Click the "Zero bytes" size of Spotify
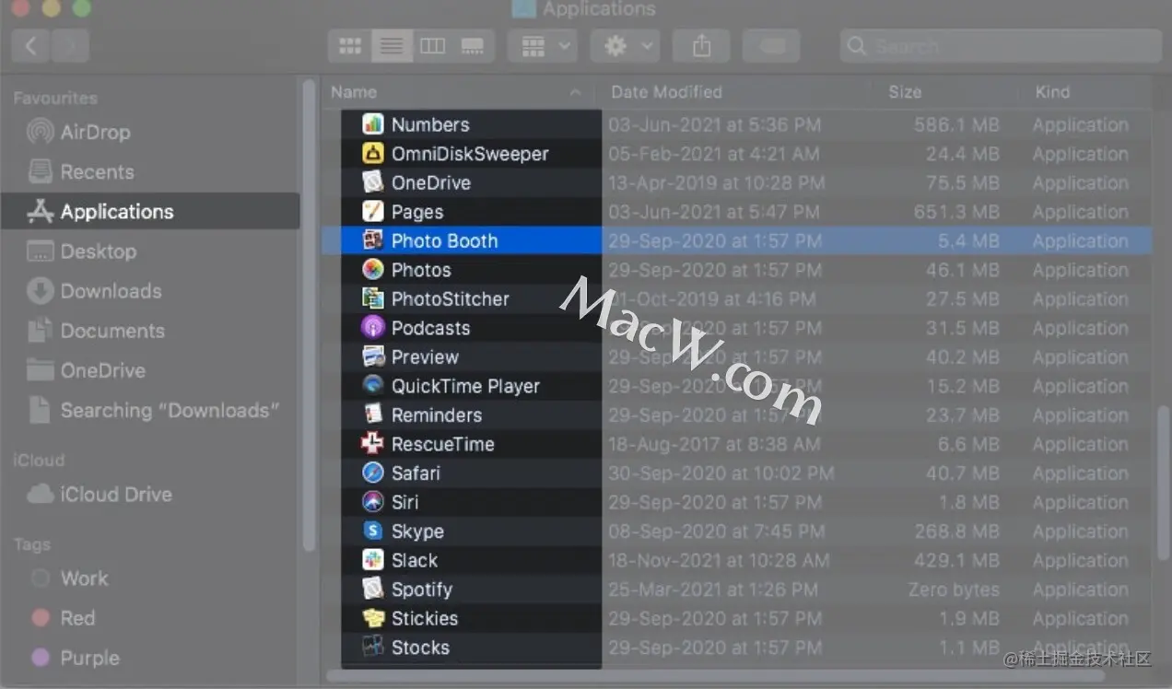This screenshot has height=689, width=1172. 954,589
